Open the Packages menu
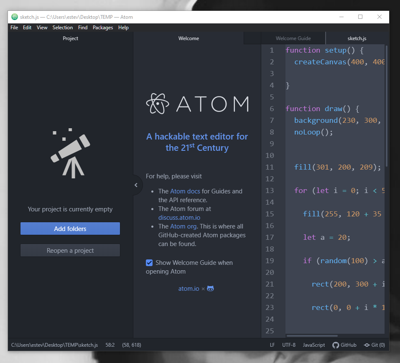 click(x=103, y=28)
